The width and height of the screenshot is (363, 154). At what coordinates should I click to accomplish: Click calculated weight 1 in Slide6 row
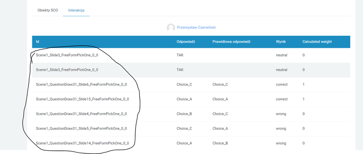click(303, 84)
